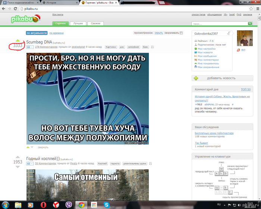
Task: Open Skype from the taskbar
Action: point(107,205)
